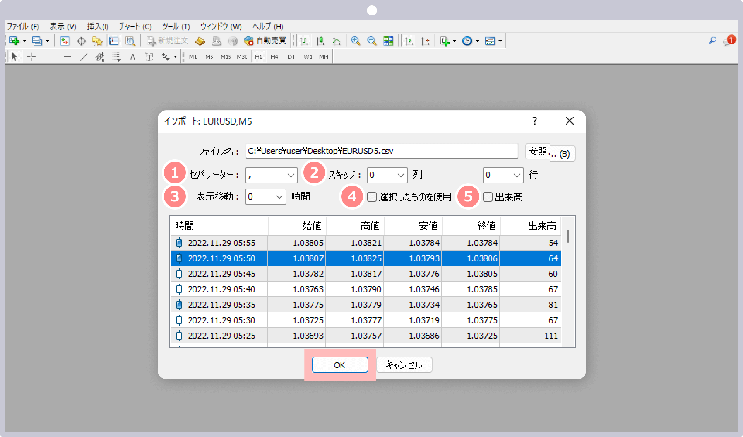The height and width of the screenshot is (437, 743).
Task: Select the row 2022.11.29 05:35
Action: pos(366,305)
